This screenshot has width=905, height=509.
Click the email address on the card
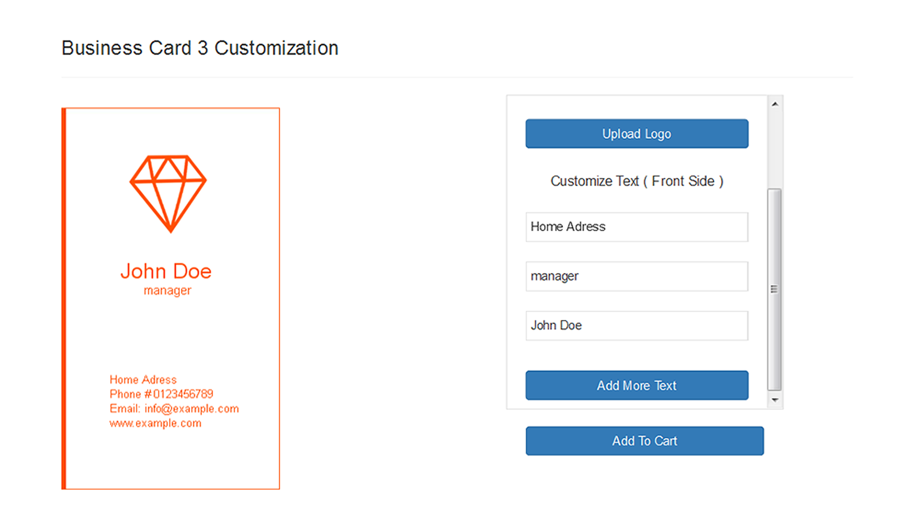tap(174, 408)
